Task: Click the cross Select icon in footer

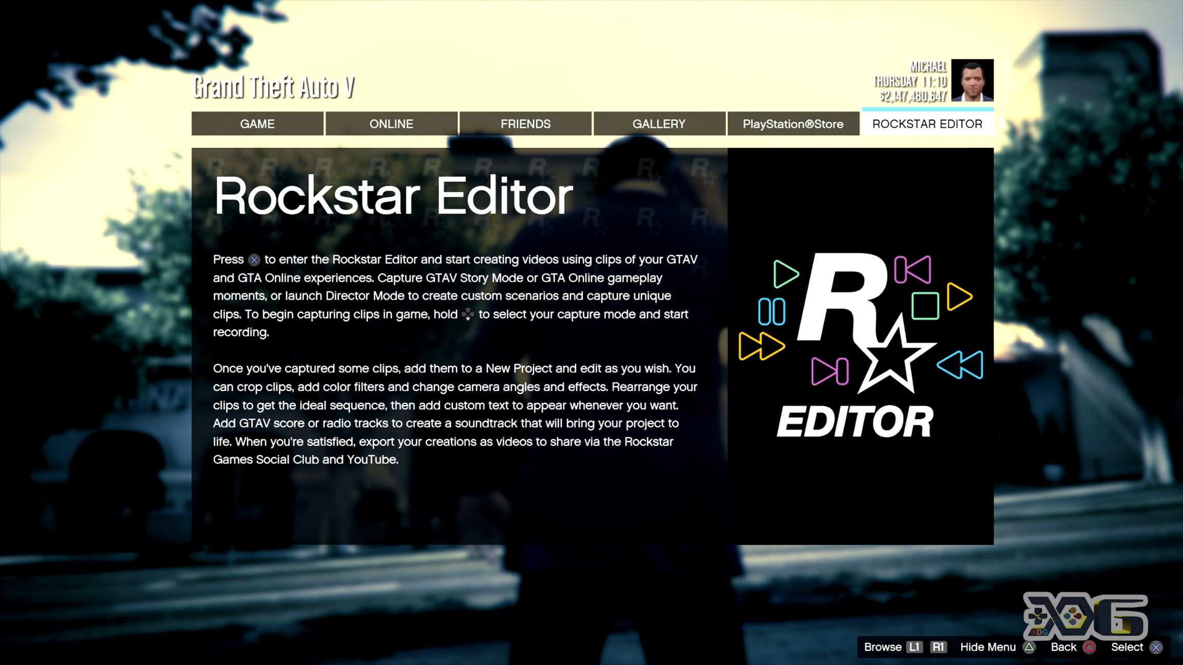Action: (1156, 647)
